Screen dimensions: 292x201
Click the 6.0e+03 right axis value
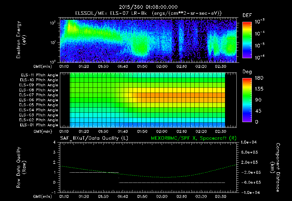(x=250, y=152)
